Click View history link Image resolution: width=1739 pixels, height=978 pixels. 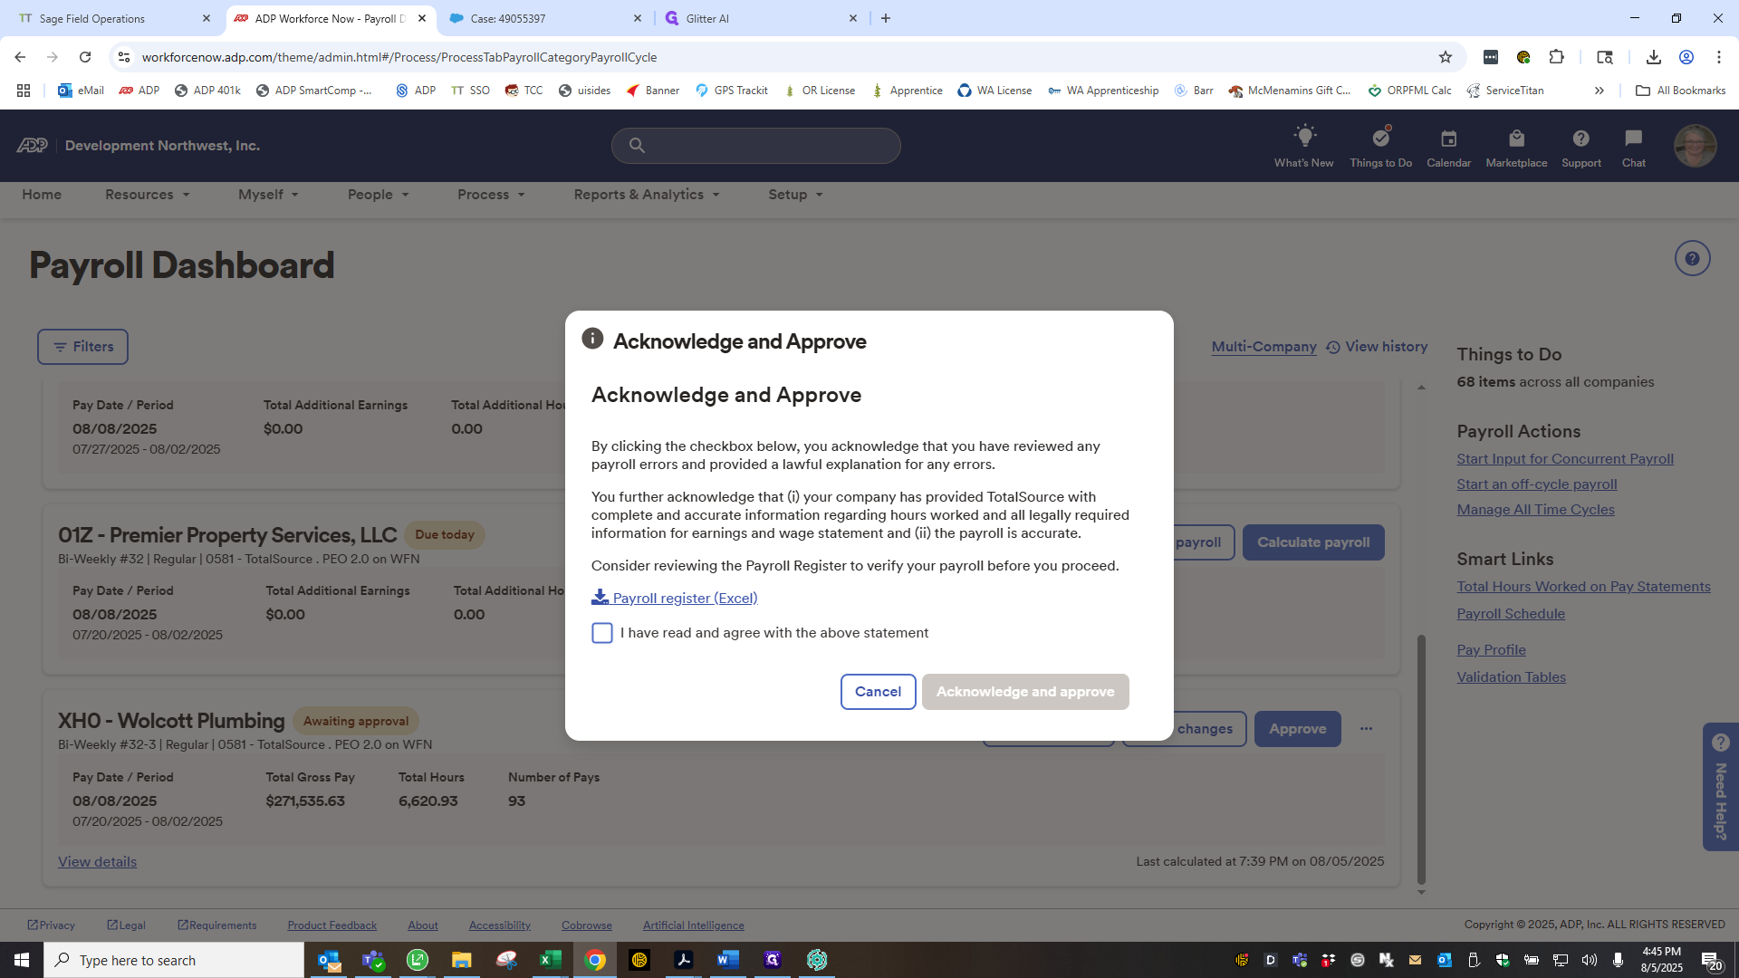[x=1377, y=347]
